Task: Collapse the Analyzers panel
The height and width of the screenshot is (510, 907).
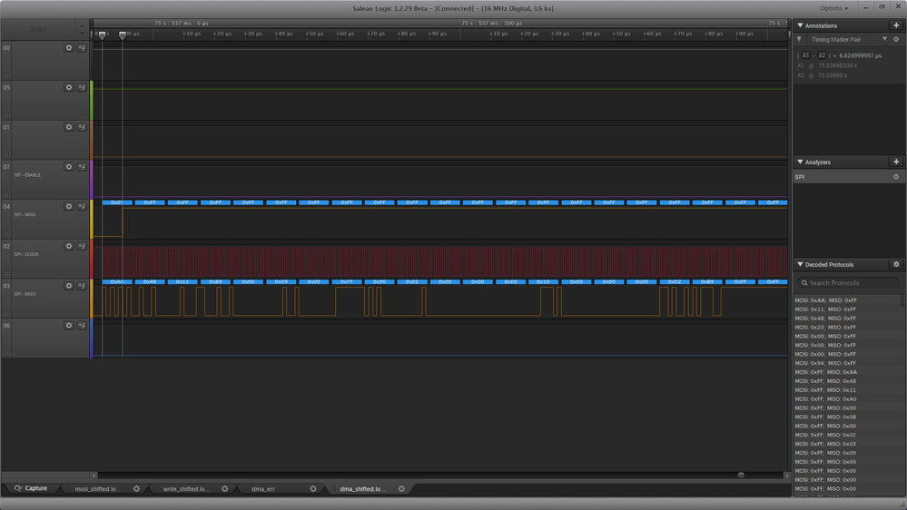Action: pyautogui.click(x=800, y=162)
